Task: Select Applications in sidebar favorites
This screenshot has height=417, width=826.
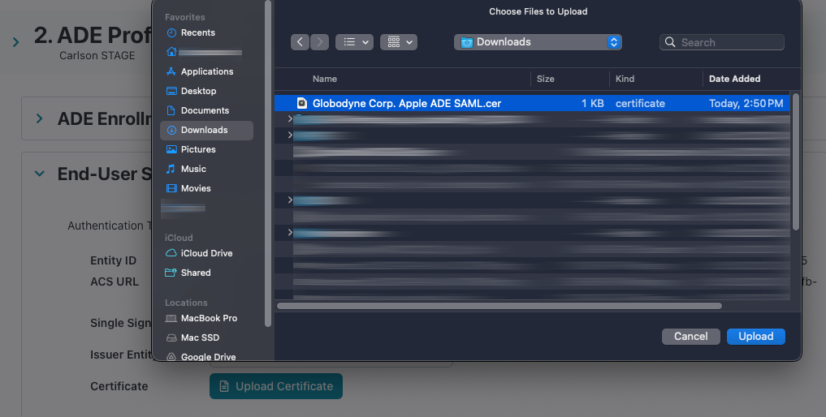Action: 206,71
